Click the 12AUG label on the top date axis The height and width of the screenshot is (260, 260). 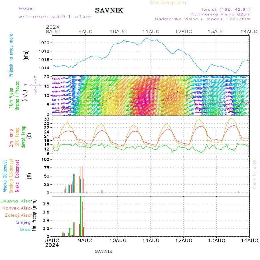(183, 31)
